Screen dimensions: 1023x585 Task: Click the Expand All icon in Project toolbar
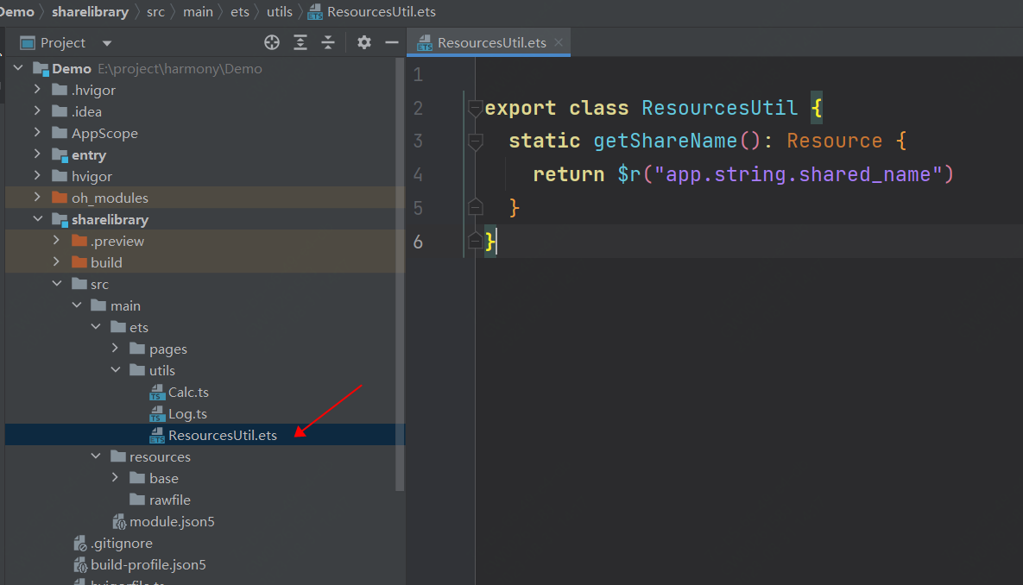tap(300, 43)
